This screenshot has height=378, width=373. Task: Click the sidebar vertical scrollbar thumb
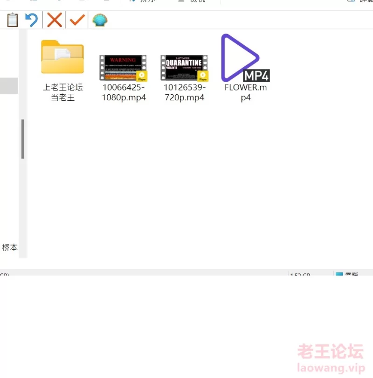(x=23, y=139)
